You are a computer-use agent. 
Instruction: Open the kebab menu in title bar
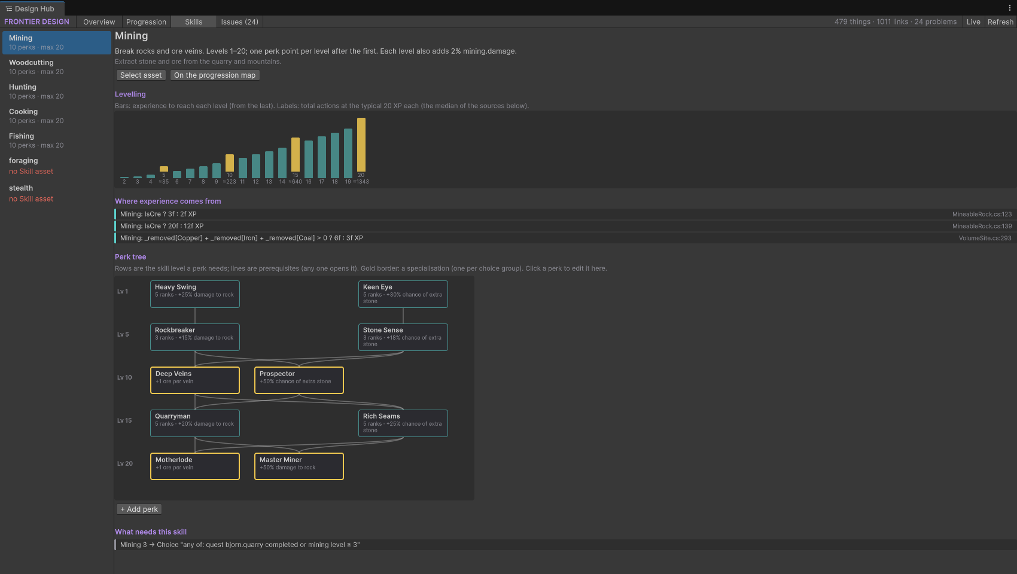coord(1009,8)
